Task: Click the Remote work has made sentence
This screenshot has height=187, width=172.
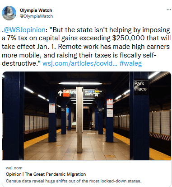Action: (114, 47)
